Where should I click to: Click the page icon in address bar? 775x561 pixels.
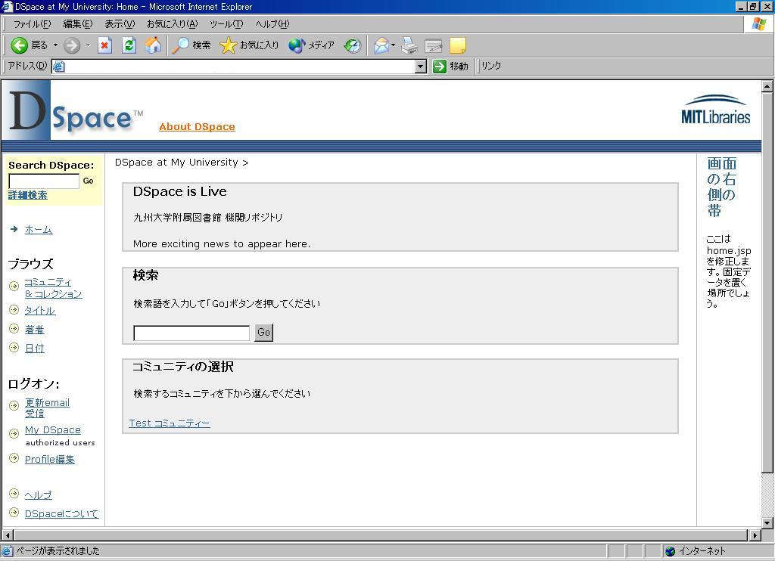click(59, 67)
